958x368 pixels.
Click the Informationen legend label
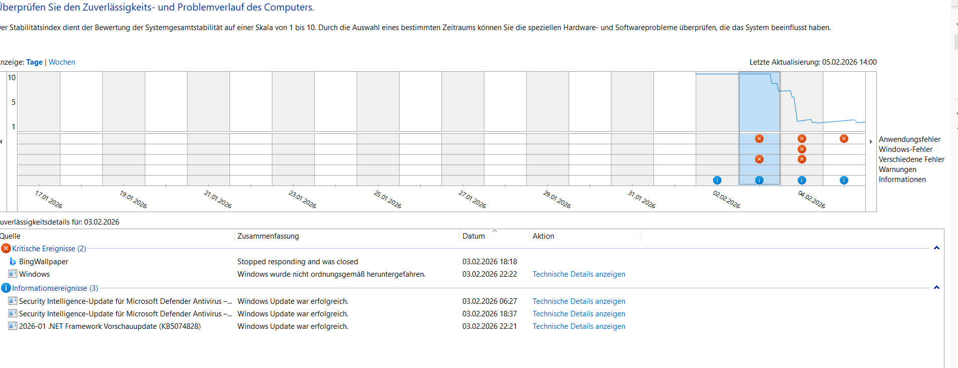tap(902, 179)
